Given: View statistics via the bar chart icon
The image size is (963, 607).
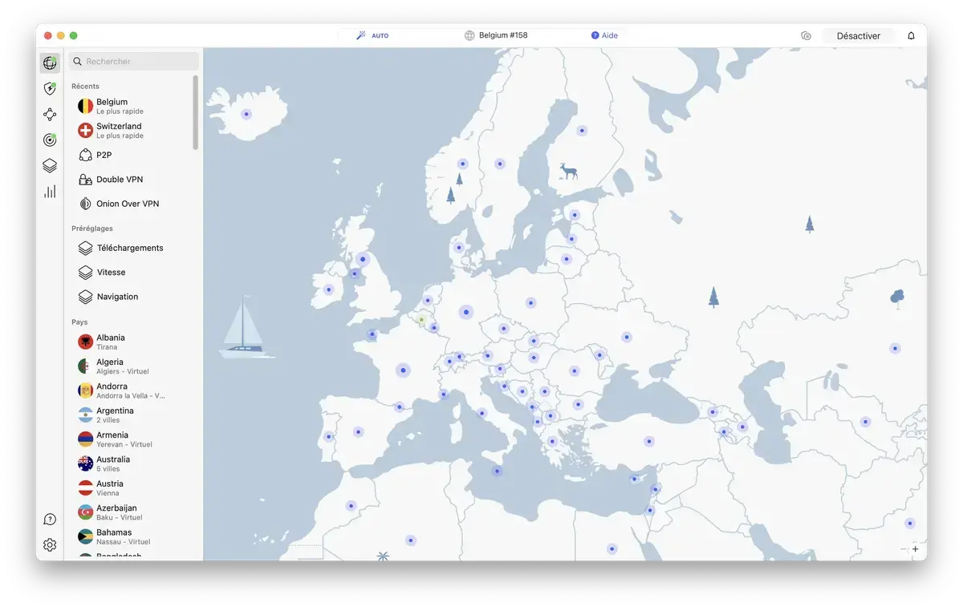Looking at the screenshot, I should click(50, 191).
